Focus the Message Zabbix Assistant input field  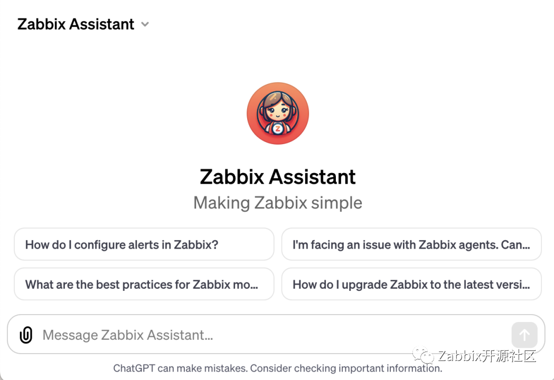264,335
